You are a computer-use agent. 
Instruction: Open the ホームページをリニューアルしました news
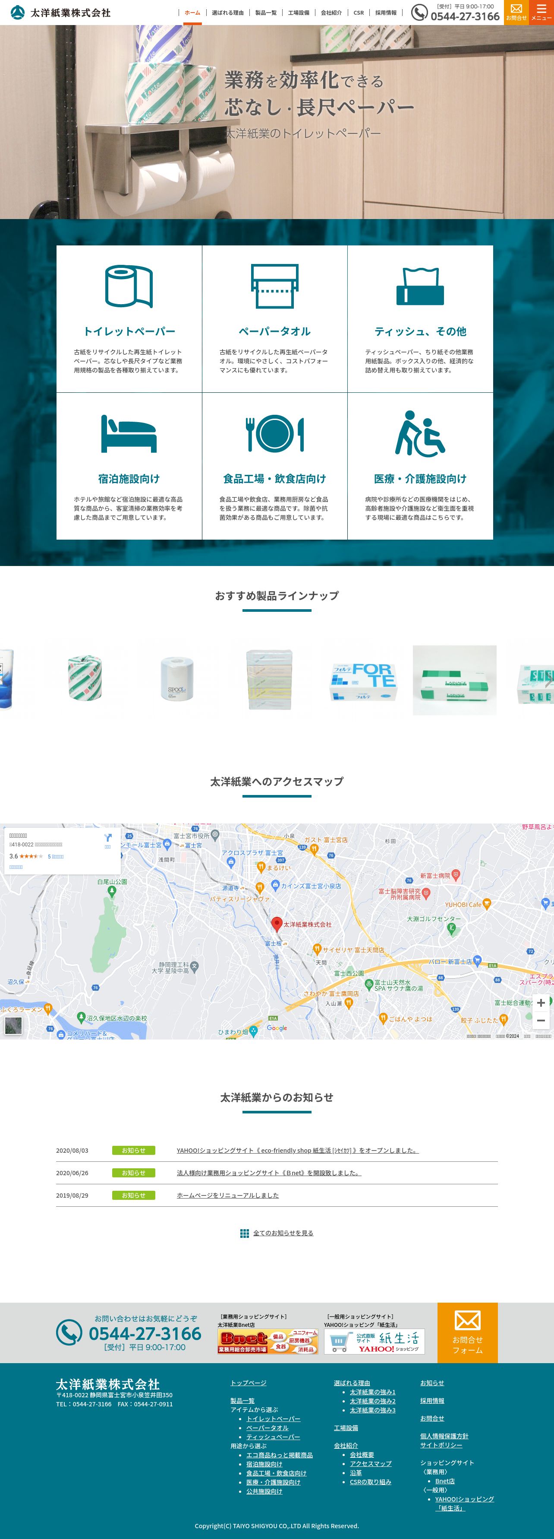228,1196
